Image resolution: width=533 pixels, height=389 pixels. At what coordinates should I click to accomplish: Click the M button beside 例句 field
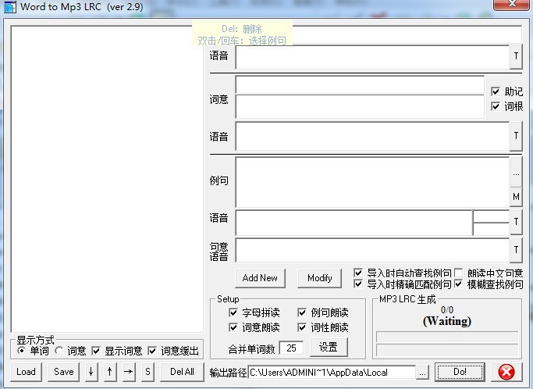pos(516,197)
